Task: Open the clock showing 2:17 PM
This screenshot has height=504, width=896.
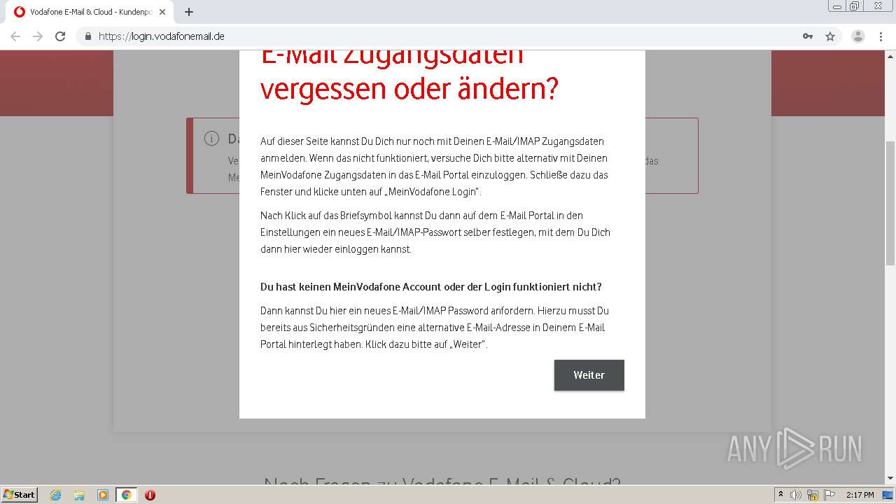Action: click(860, 495)
